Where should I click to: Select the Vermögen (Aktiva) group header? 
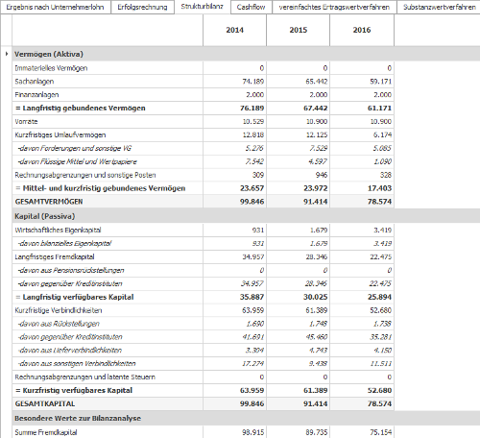49,54
